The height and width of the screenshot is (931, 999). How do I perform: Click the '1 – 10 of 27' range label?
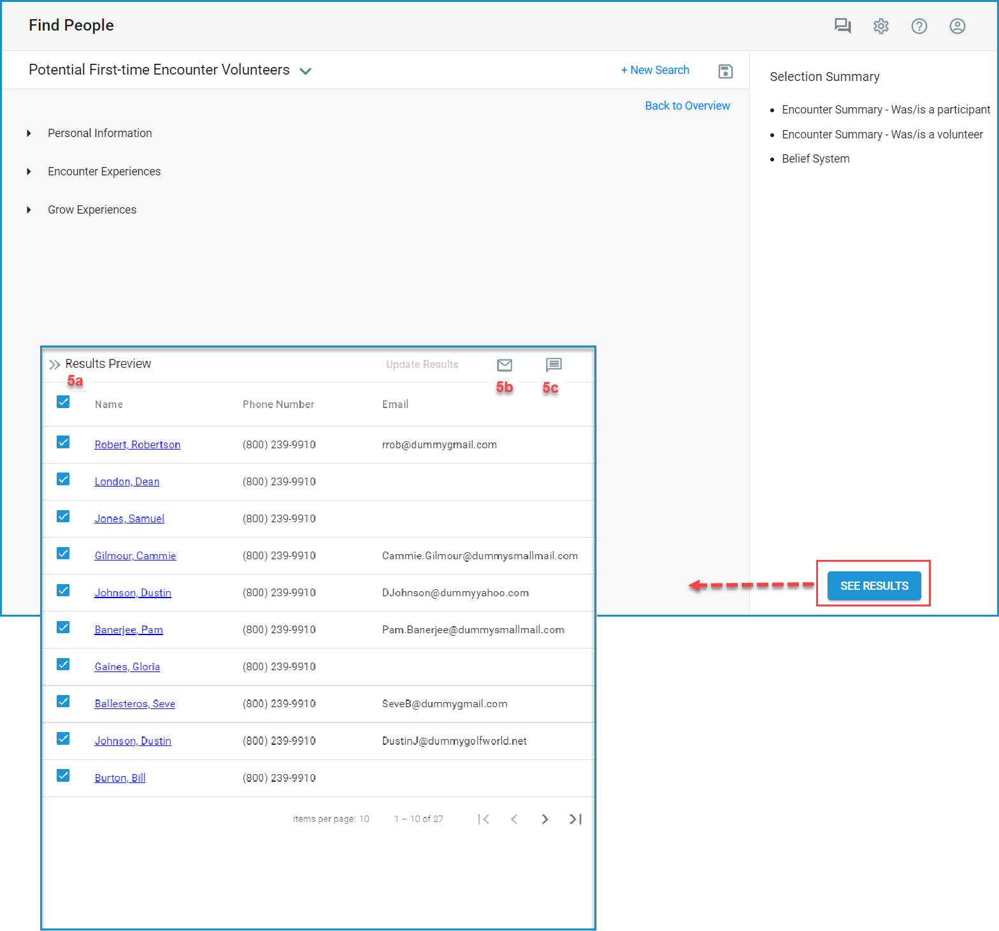point(419,819)
